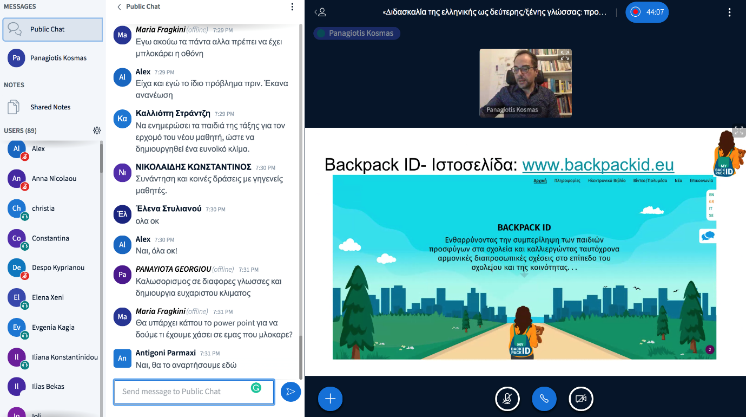This screenshot has height=417, width=746.
Task: Click Επικοινωνία in the slide navigation
Action: tap(702, 181)
